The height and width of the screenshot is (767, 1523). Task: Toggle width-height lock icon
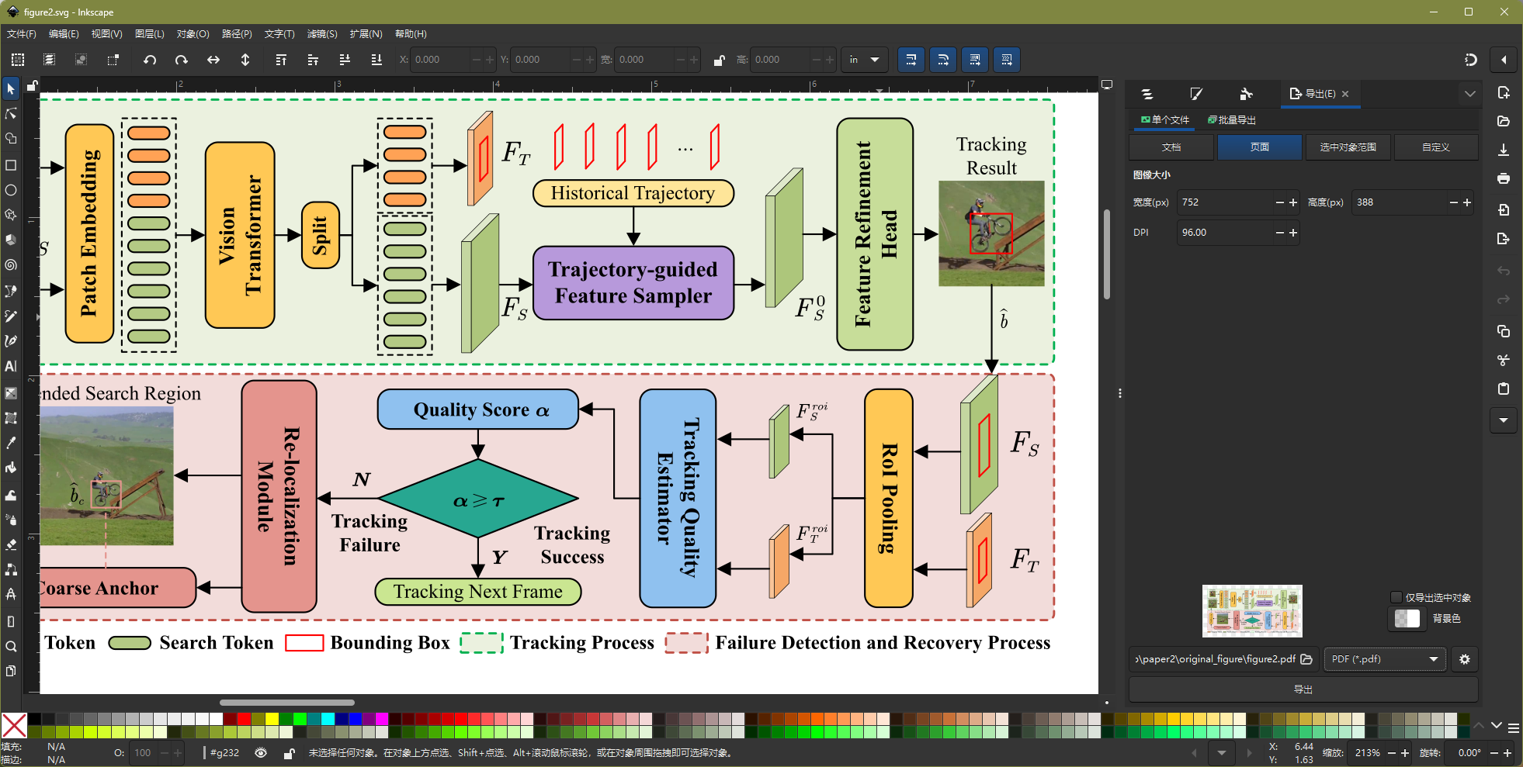(719, 60)
